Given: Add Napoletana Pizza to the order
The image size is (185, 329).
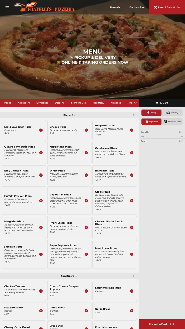Looking at the screenshot, I should pos(86,153).
